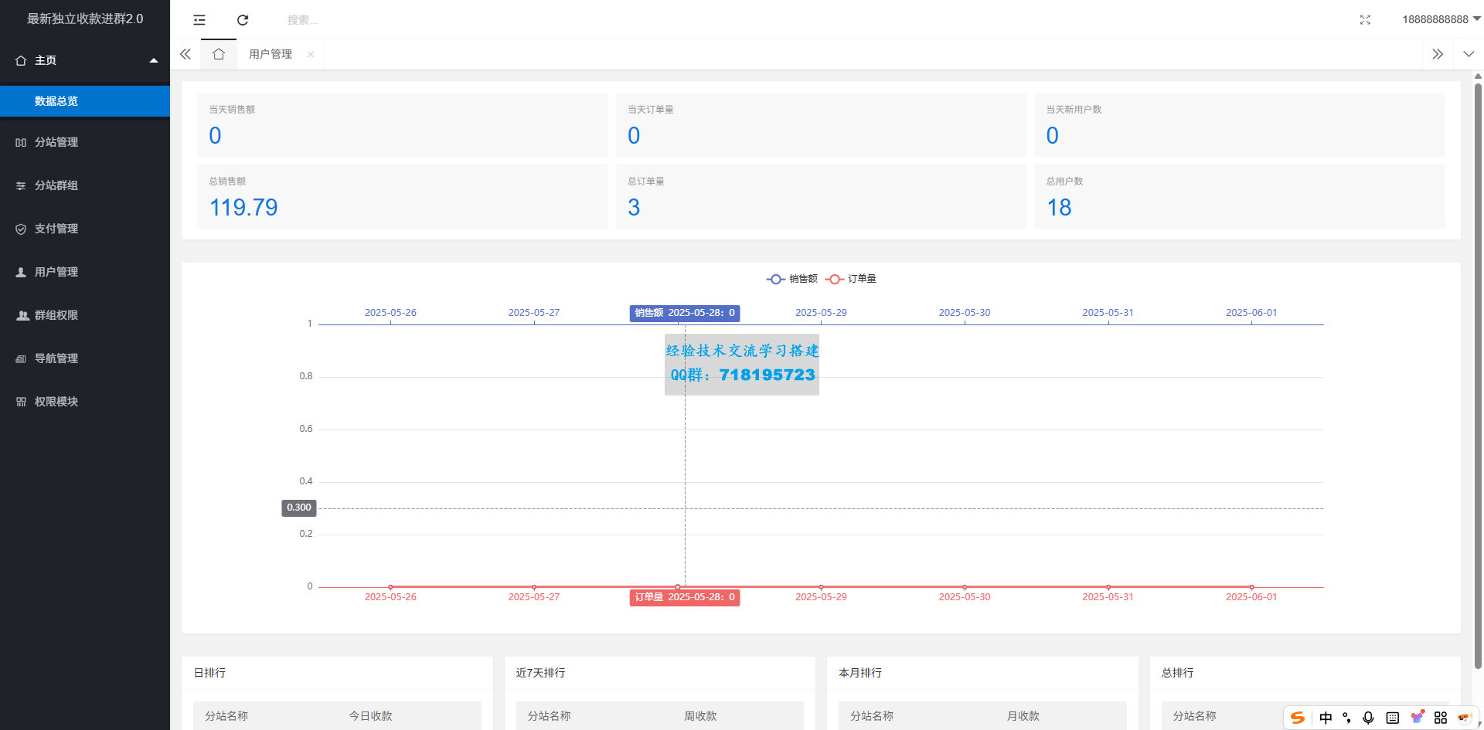The width and height of the screenshot is (1484, 730).
Task: Toggle fullscreen mode icon
Action: pyautogui.click(x=1365, y=20)
